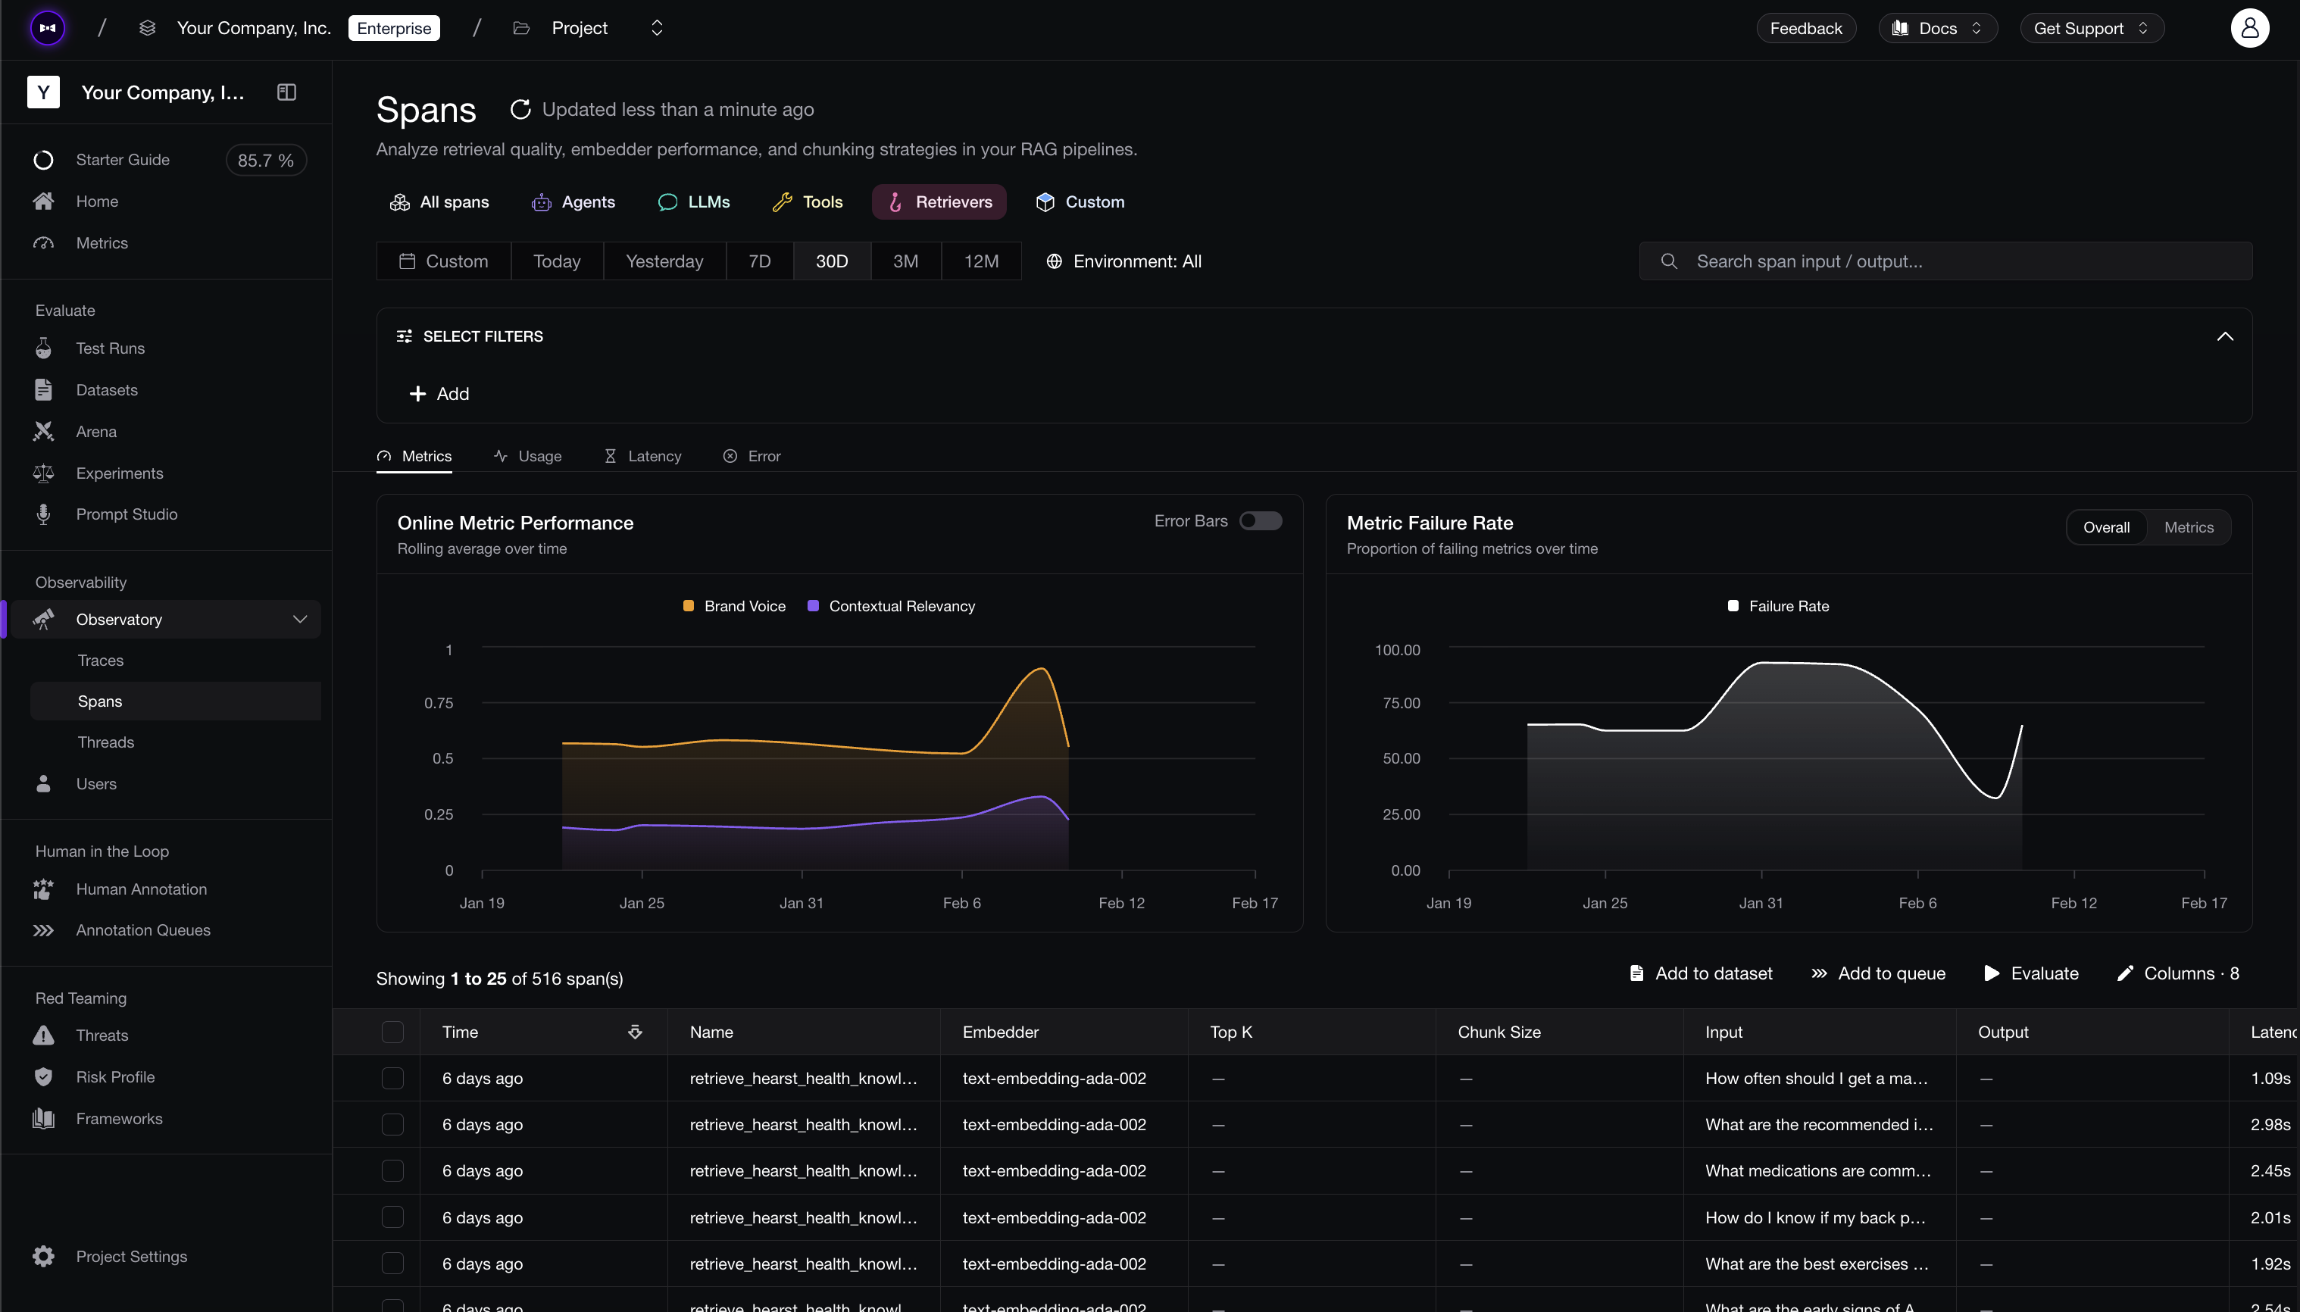Collapse the Select Filters panel chevron
The image size is (2300, 1312).
pyautogui.click(x=2224, y=336)
